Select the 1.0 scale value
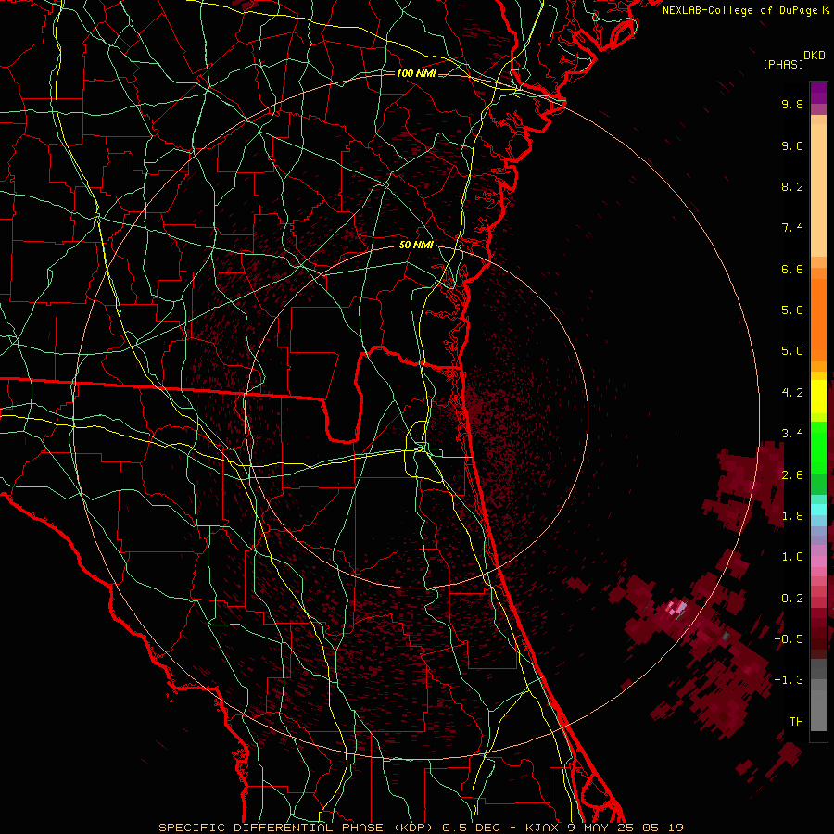The image size is (834, 834). [x=792, y=557]
